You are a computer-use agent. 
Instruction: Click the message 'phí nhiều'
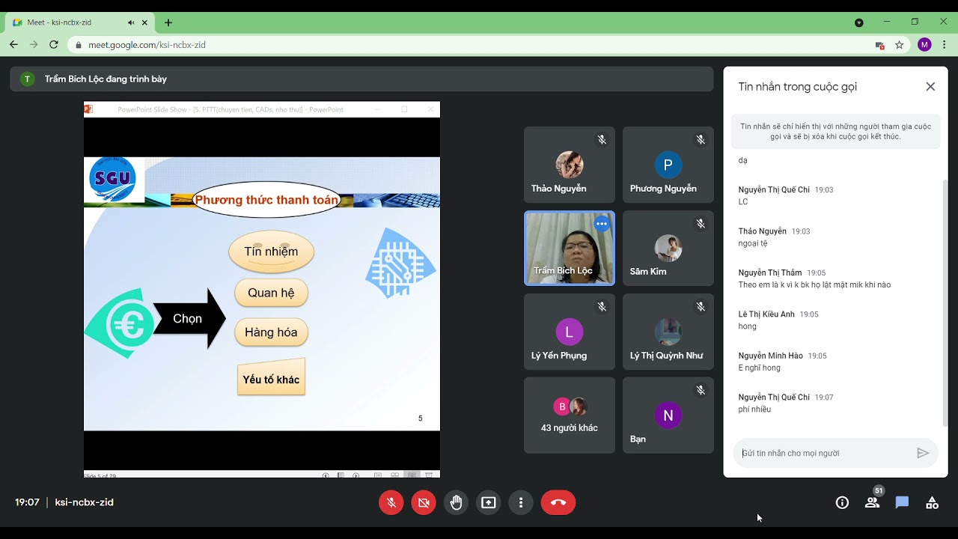click(754, 409)
